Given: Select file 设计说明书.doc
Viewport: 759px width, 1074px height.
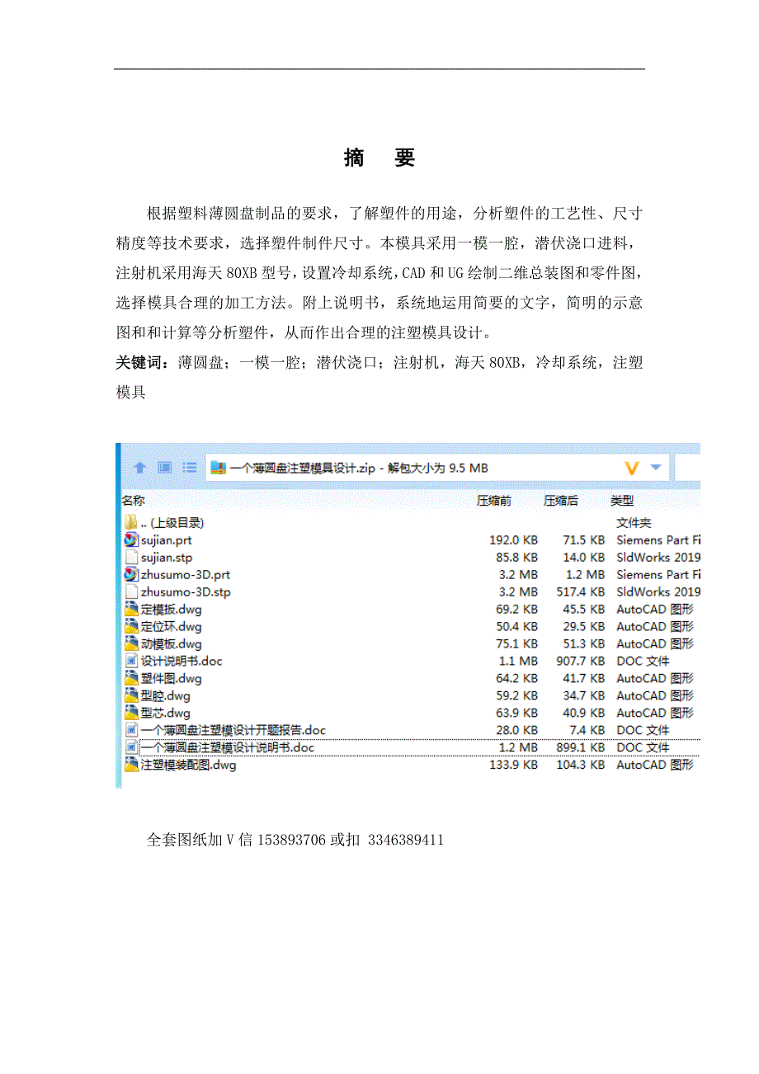Looking at the screenshot, I should (x=181, y=662).
